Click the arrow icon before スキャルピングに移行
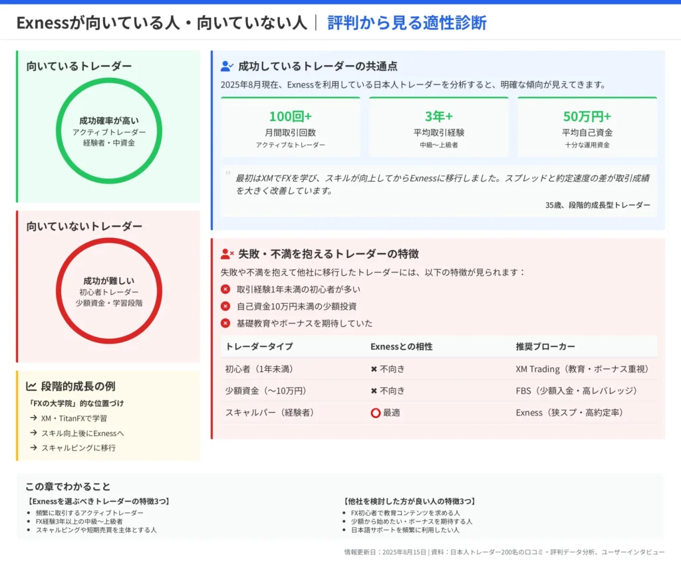The height and width of the screenshot is (565, 681). tap(33, 447)
